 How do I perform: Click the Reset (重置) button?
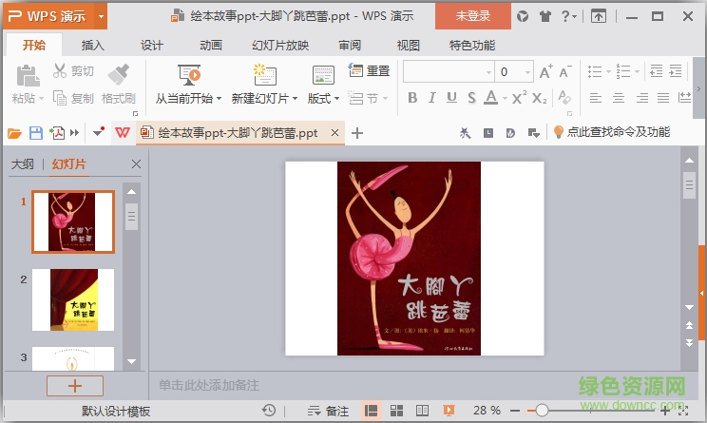coord(370,70)
